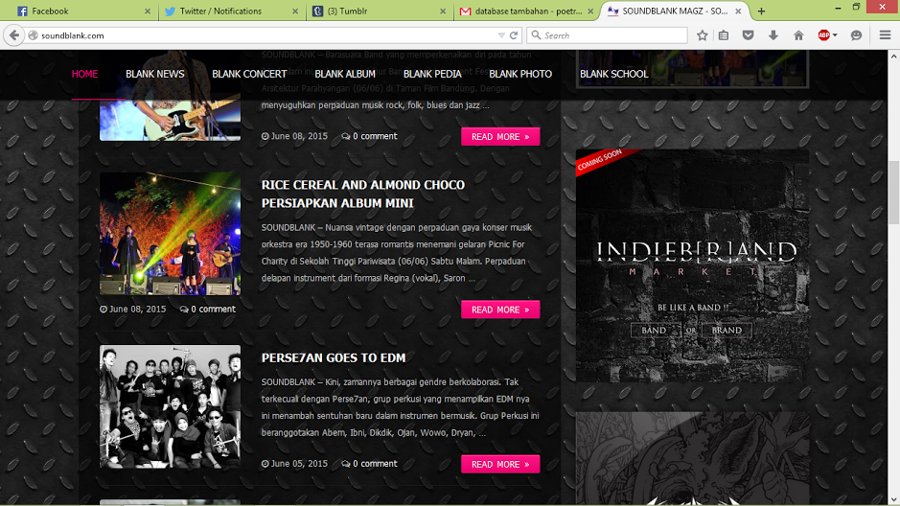Reload the page with refresh icon
This screenshot has width=900, height=506.
pyautogui.click(x=514, y=35)
